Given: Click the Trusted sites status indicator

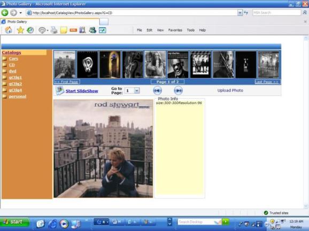Looking at the screenshot, I should pyautogui.click(x=276, y=213).
